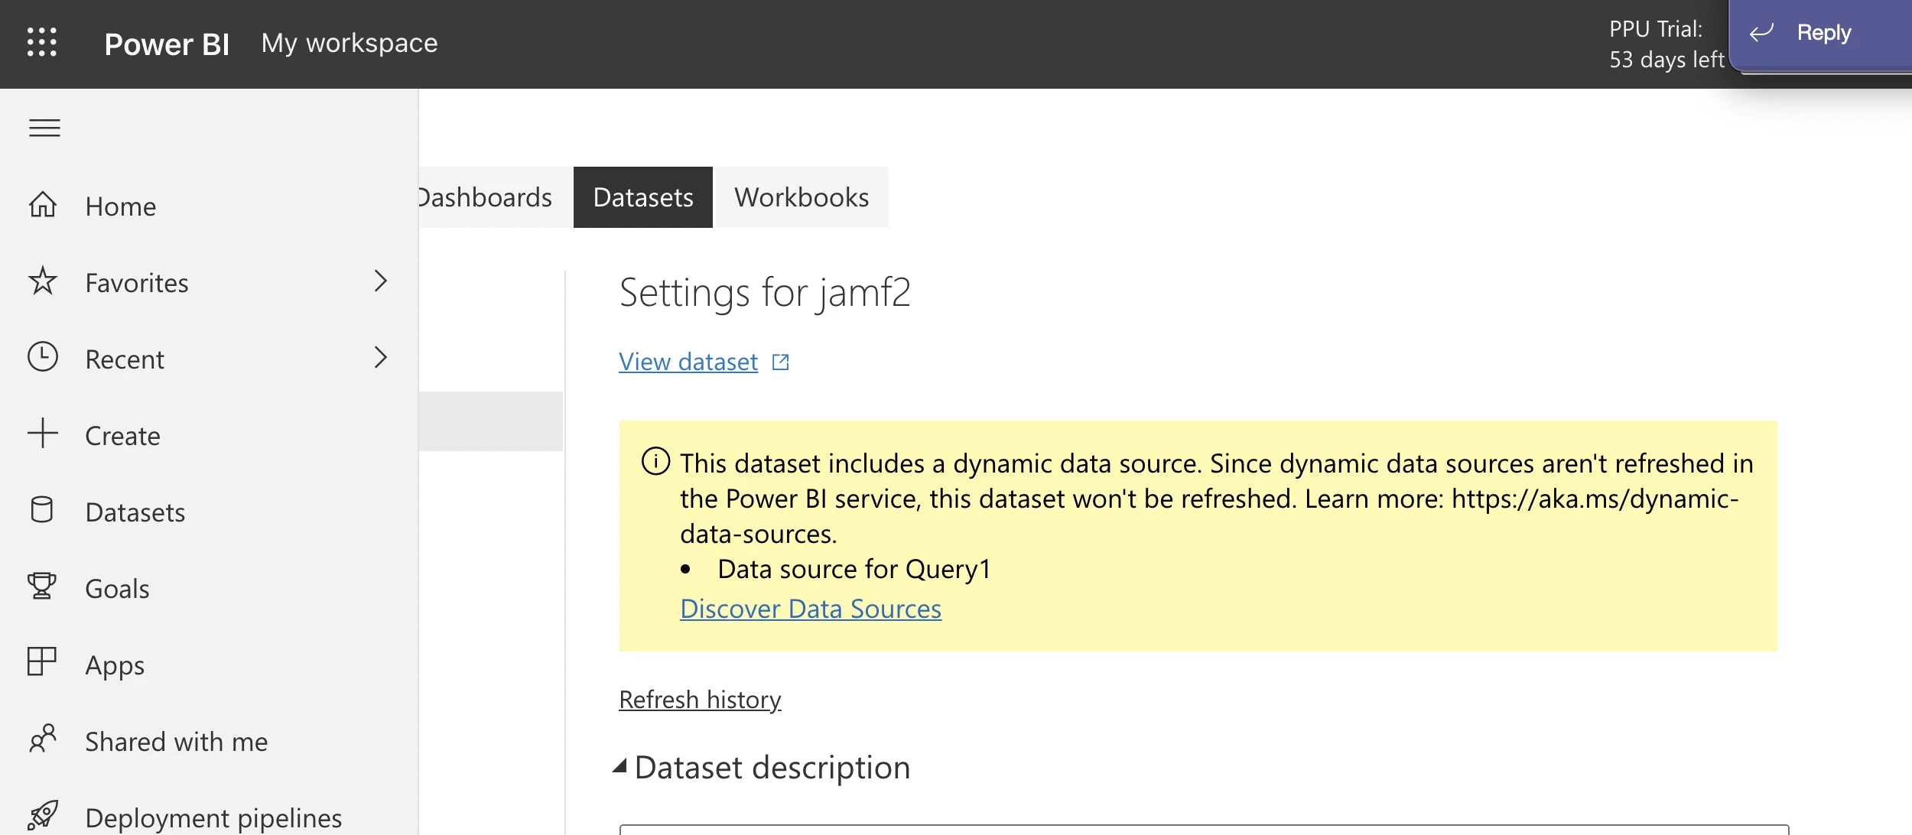Click the info icon in yellow warning banner
Screen dimensions: 1912x835
click(x=655, y=461)
